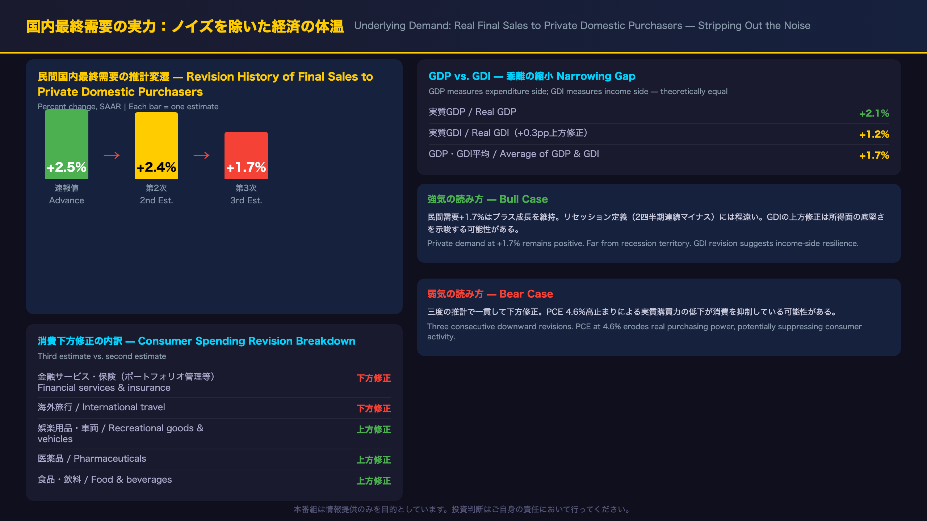Click 下方修正 label for International travel
The image size is (927, 521).
[374, 408]
